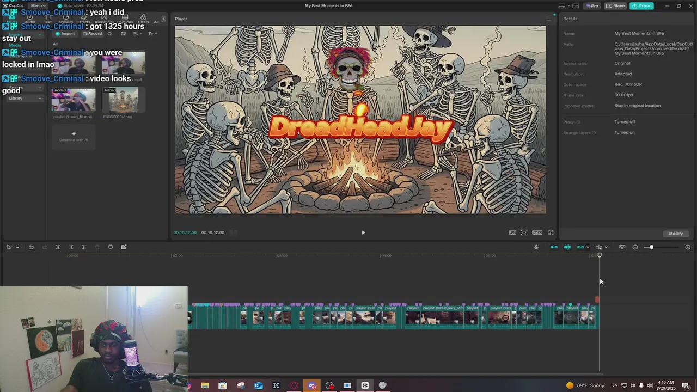Screen dimensions: 697x392
Task: Click the preview zoom-fit icon
Action: click(524, 232)
